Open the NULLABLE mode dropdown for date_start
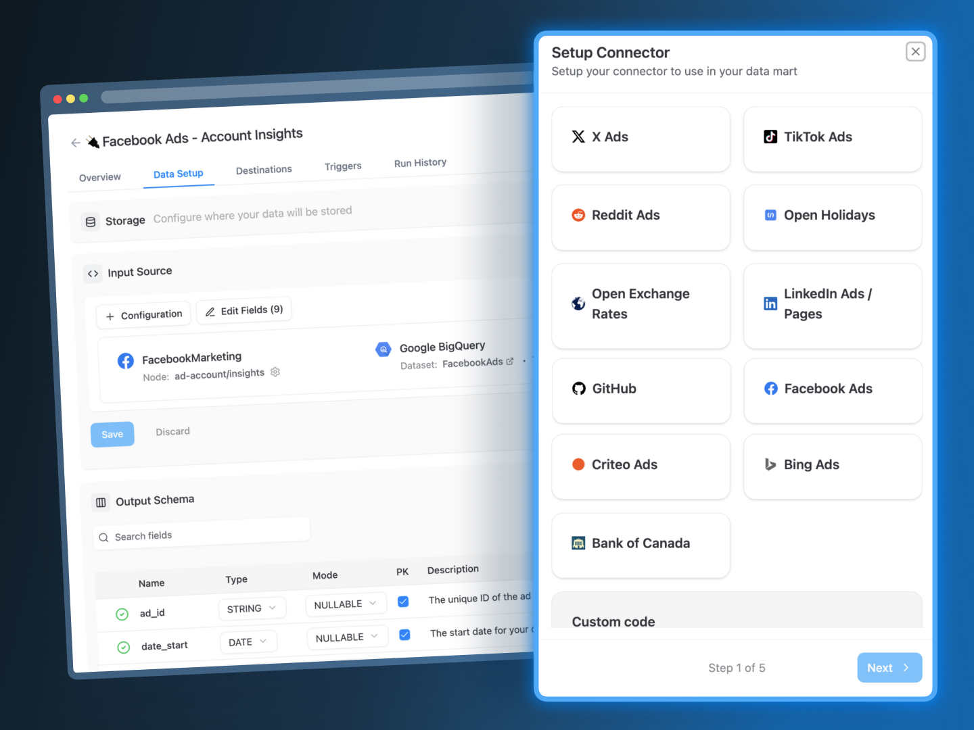This screenshot has height=730, width=974. click(x=347, y=637)
